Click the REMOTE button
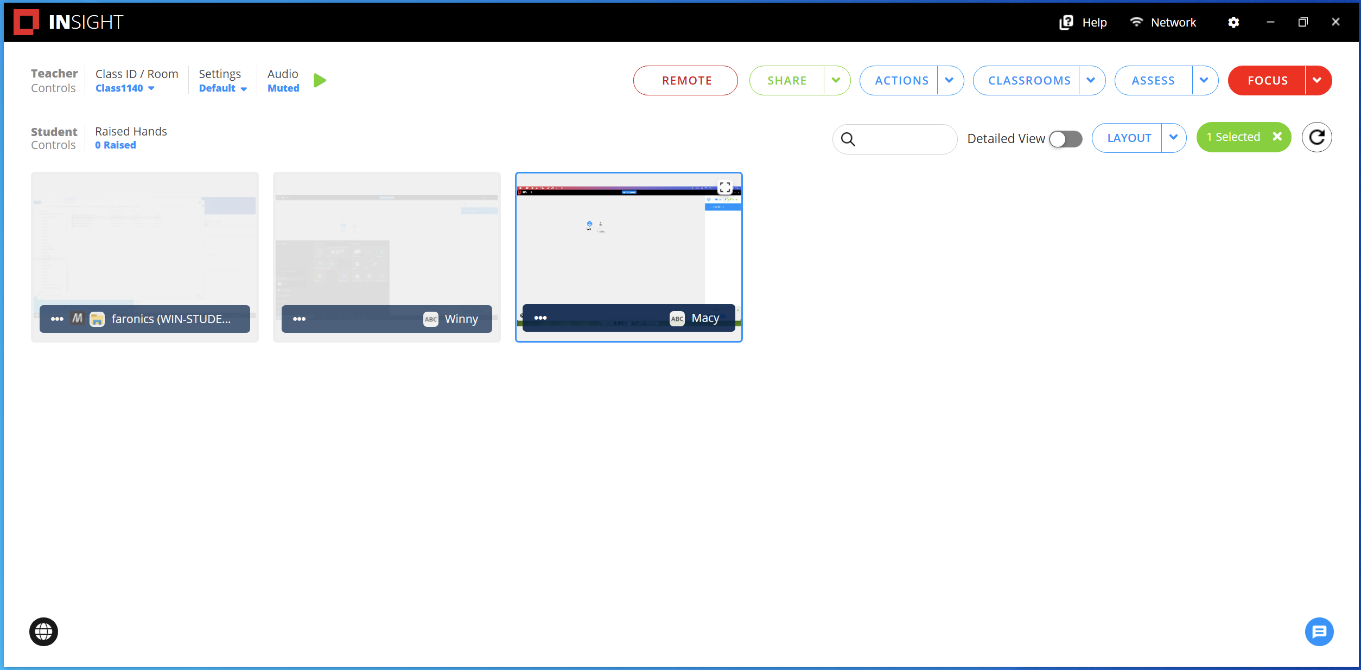Image resolution: width=1361 pixels, height=670 pixels. [x=685, y=80]
